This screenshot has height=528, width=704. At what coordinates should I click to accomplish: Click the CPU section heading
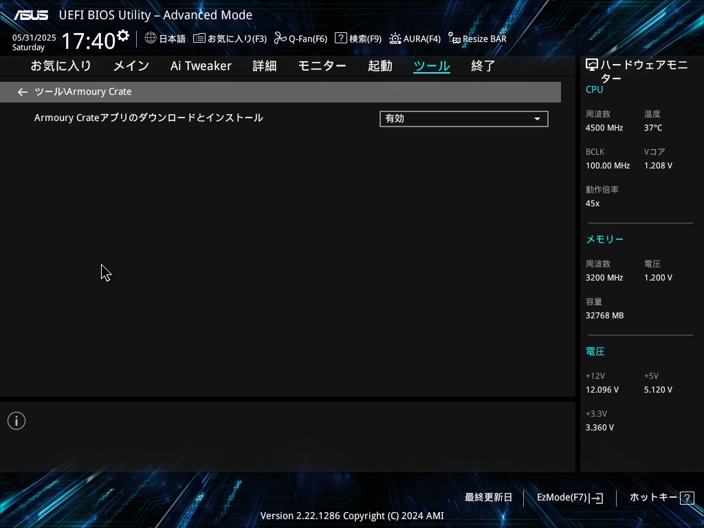pos(595,89)
